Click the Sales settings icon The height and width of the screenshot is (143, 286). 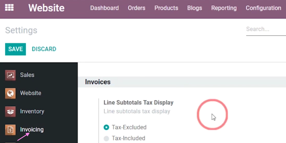(x=10, y=75)
